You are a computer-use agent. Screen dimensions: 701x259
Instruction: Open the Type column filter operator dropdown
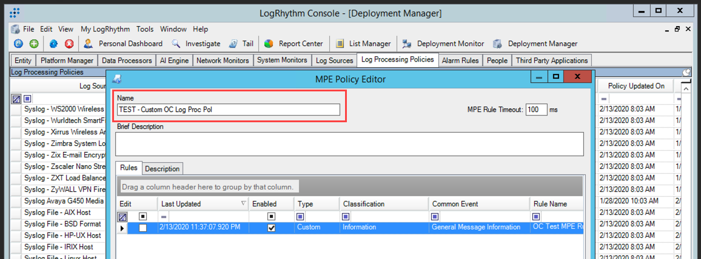click(x=301, y=216)
